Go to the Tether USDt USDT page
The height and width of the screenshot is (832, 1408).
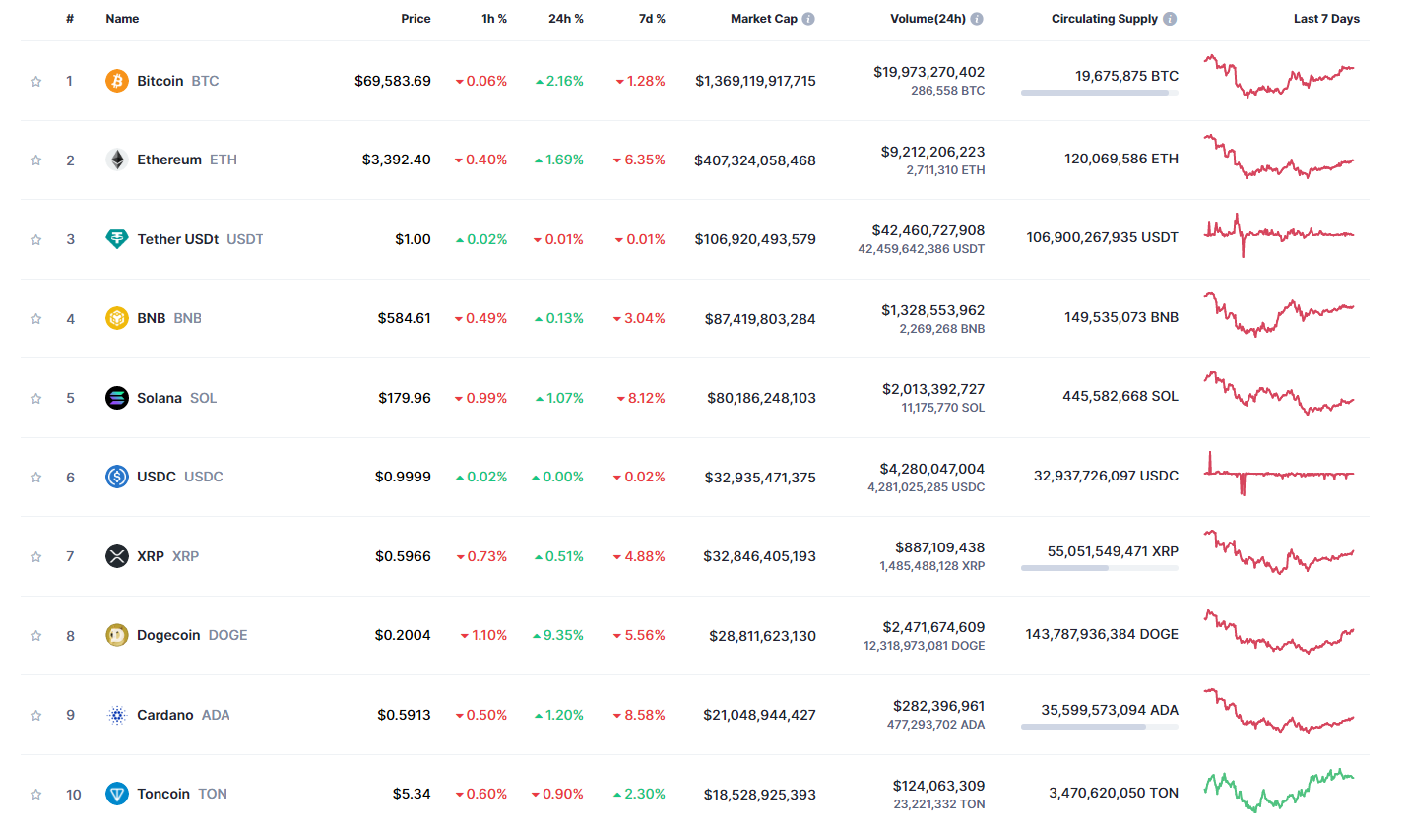point(200,239)
